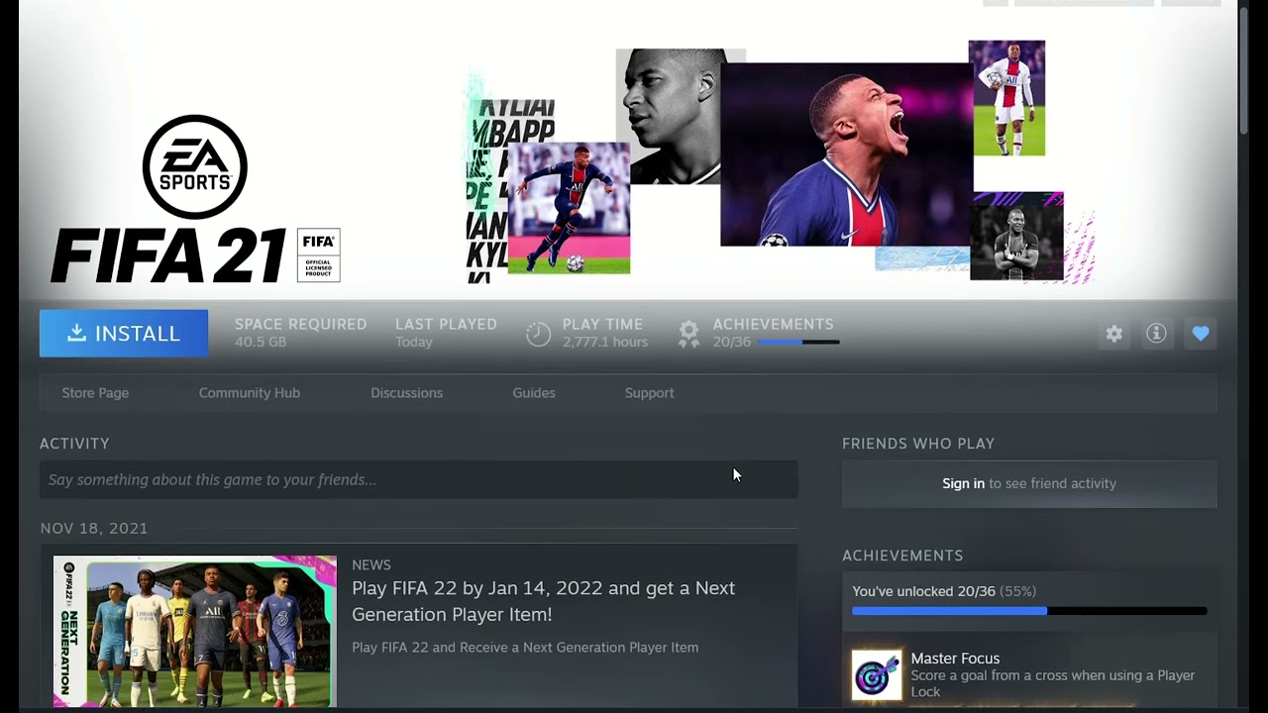Click the NEWS label above the headline
Image resolution: width=1268 pixels, height=713 pixels.
coord(371,564)
